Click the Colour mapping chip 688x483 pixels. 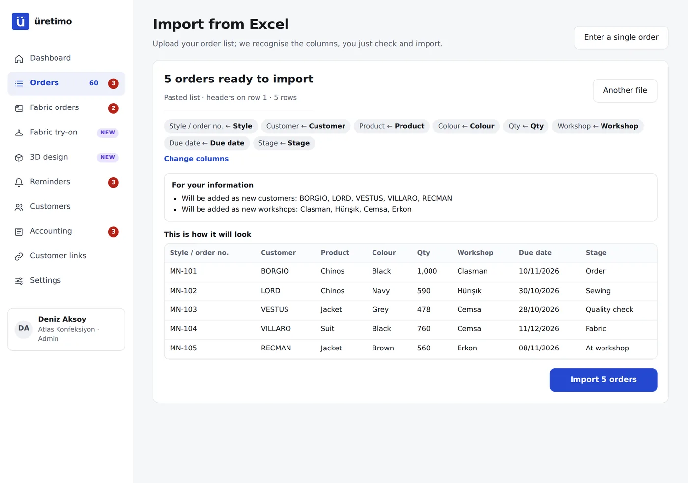466,126
